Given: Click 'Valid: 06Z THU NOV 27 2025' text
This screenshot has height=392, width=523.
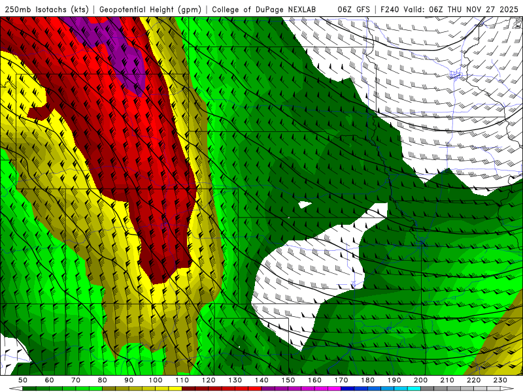Looking at the screenshot, I should click(460, 9).
